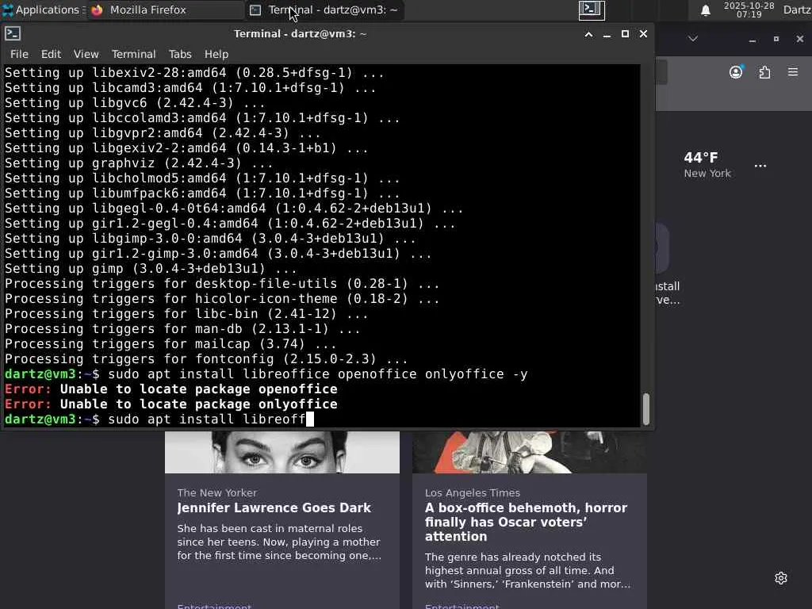
Task: Open the Firefox hamburger application menu
Action: (793, 72)
